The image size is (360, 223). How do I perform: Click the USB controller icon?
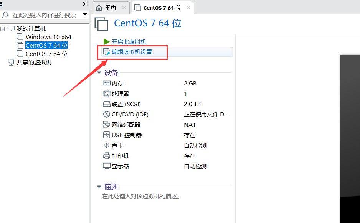pos(106,135)
